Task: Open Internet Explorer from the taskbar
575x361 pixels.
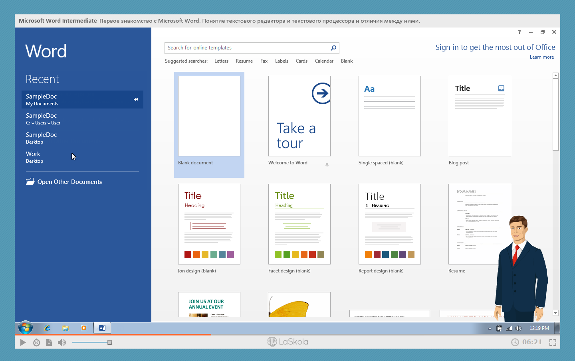Action: (x=48, y=328)
